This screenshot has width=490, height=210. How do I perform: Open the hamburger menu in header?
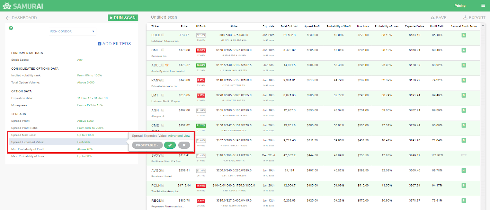tap(483, 5)
